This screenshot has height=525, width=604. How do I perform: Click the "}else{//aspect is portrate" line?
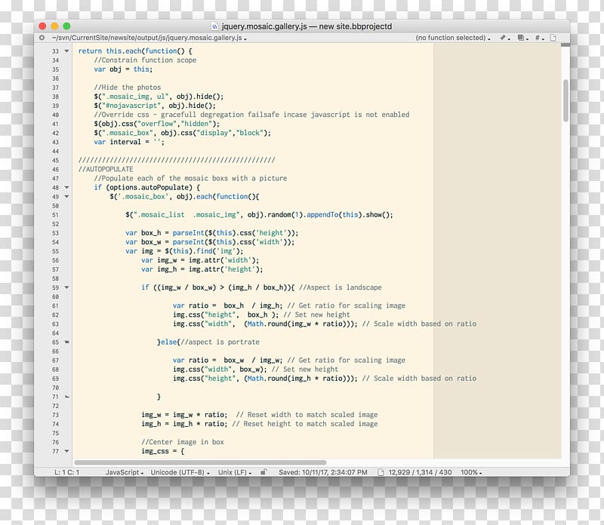pyautogui.click(x=208, y=342)
